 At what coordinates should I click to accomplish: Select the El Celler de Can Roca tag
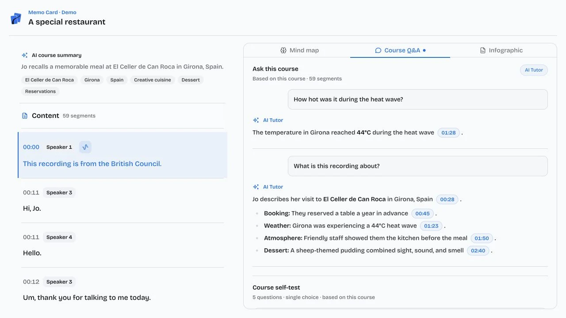[50, 80]
